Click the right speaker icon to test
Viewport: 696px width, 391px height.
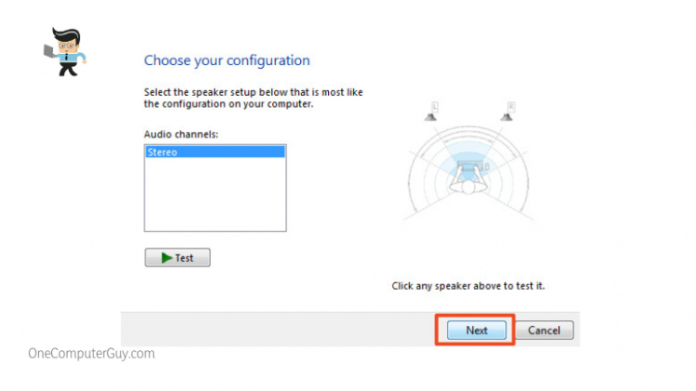pyautogui.click(x=508, y=116)
